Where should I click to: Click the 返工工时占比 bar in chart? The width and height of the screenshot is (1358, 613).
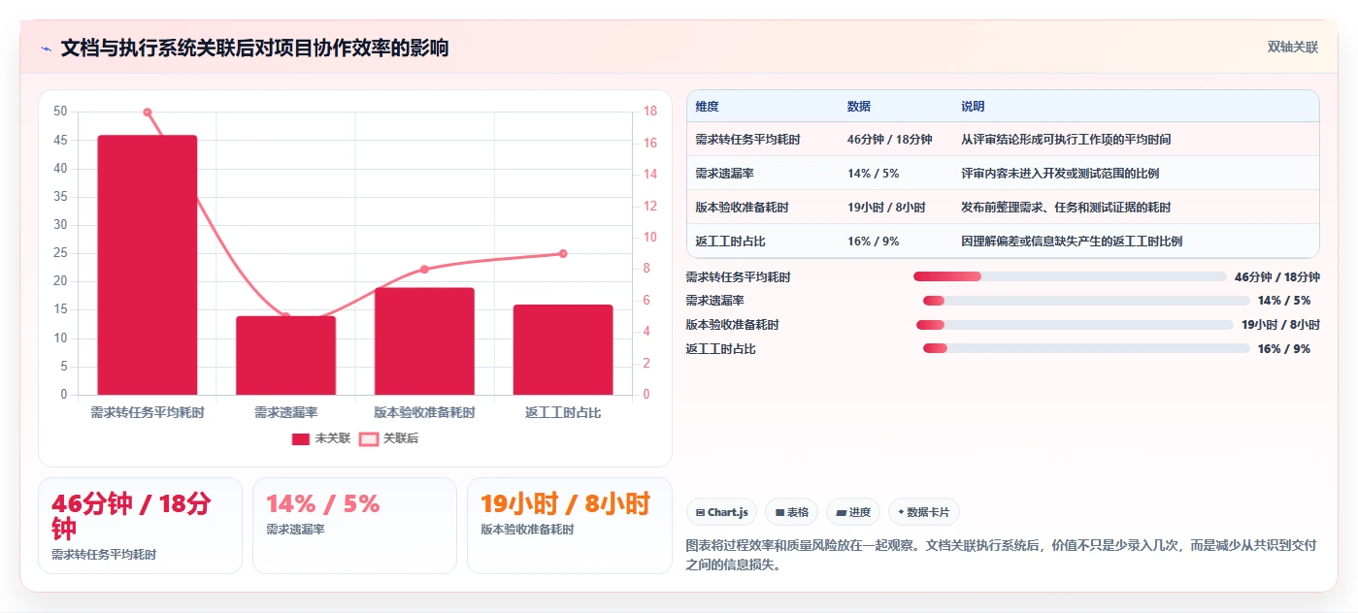[563, 349]
